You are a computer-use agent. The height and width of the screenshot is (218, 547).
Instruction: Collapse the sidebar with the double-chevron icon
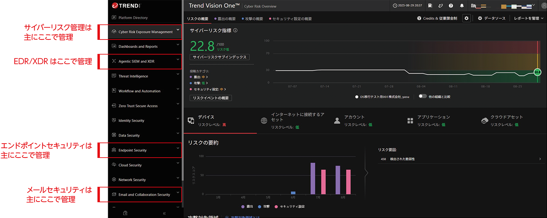tap(164, 213)
